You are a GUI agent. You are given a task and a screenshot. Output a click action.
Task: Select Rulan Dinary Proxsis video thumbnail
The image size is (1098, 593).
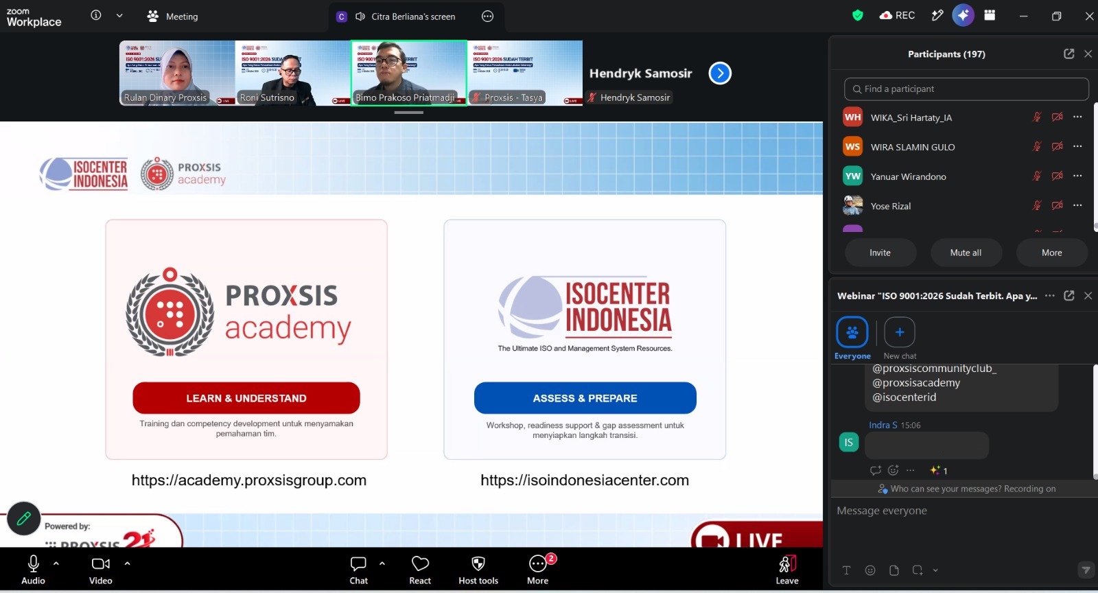point(177,73)
